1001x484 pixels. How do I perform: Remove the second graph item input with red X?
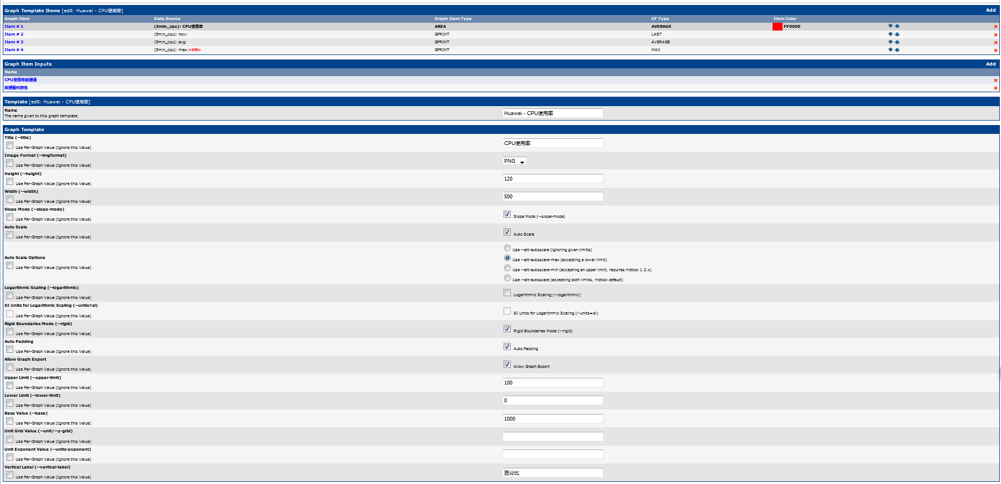995,88
